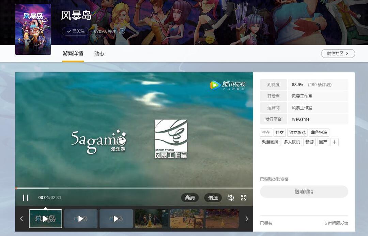This screenshot has height=236, width=368.
Task: Click the 国产 tag
Action: [x=323, y=142]
